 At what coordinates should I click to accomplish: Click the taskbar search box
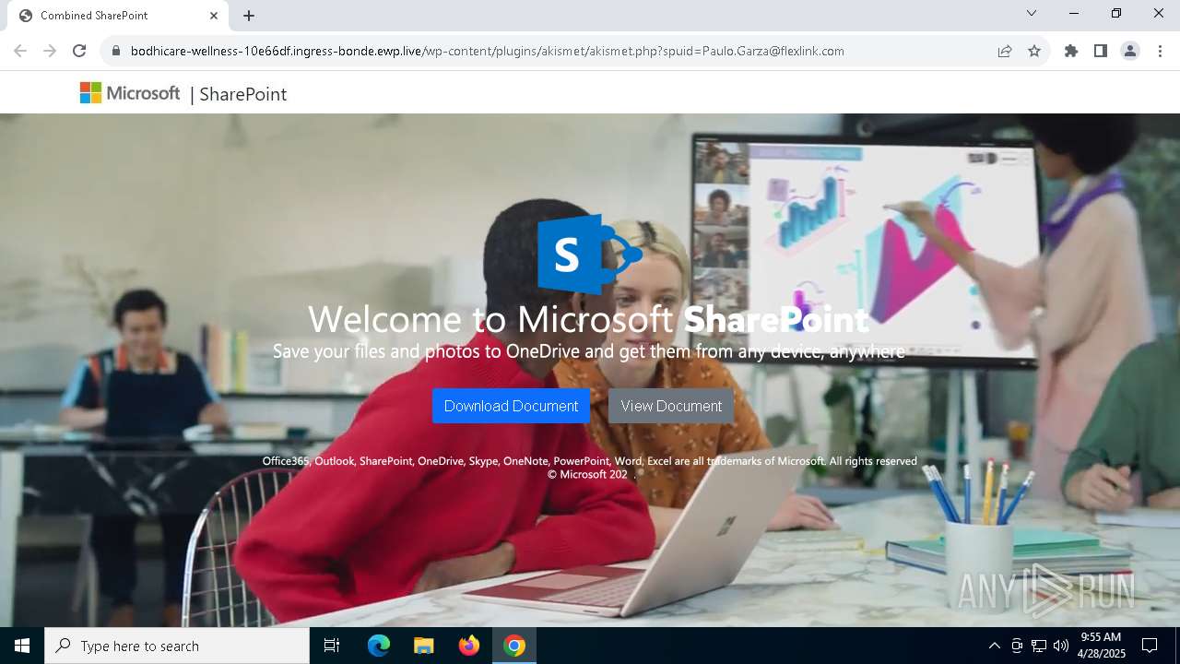pyautogui.click(x=177, y=646)
